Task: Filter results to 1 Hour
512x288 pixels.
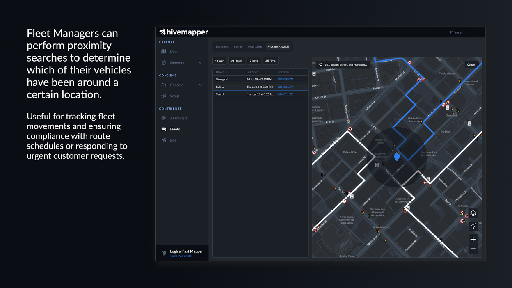Action: pyautogui.click(x=219, y=61)
